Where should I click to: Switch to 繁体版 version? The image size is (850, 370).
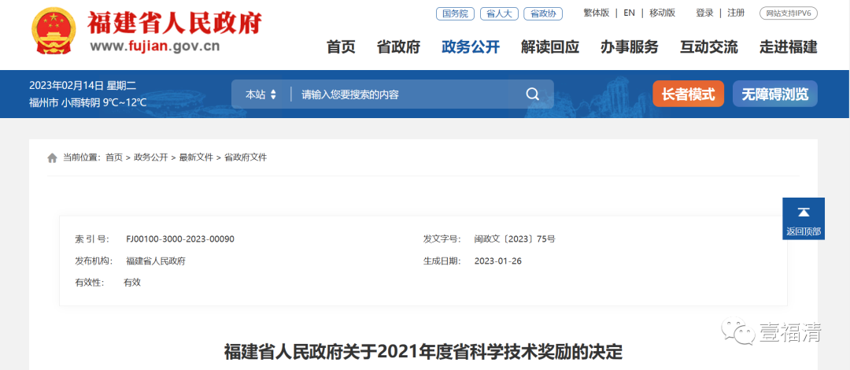(597, 13)
